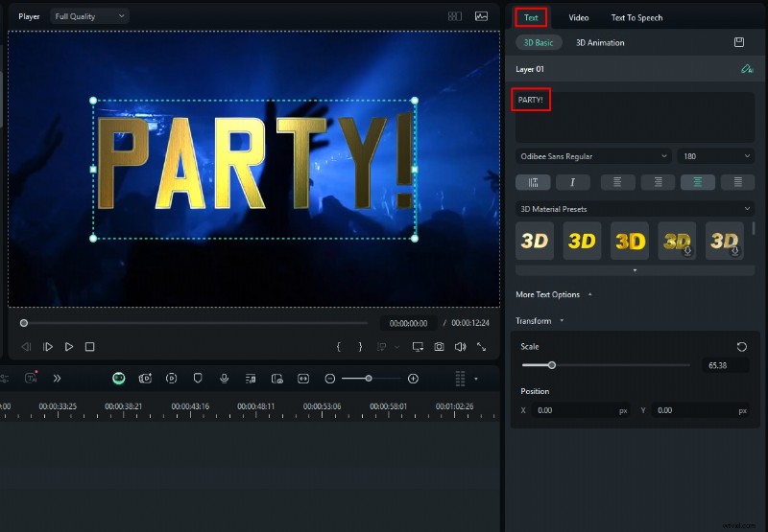Advance to the next frame
Screen dimensions: 768x532
47,347
